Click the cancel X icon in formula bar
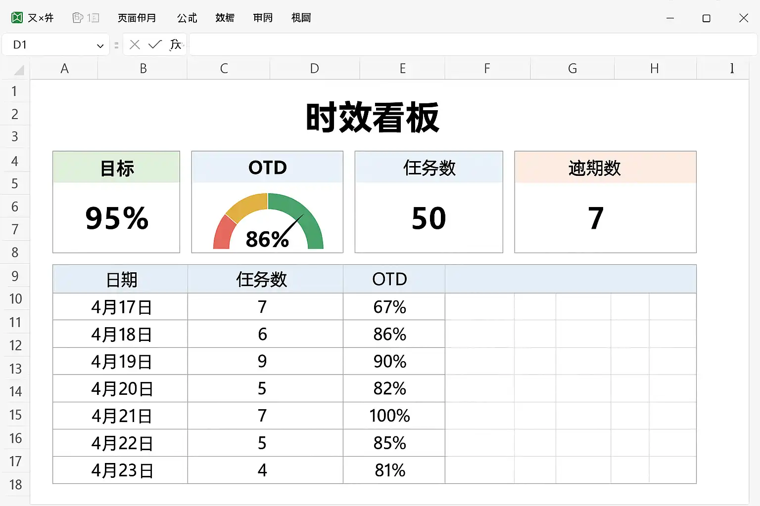760x506 pixels. pos(135,45)
